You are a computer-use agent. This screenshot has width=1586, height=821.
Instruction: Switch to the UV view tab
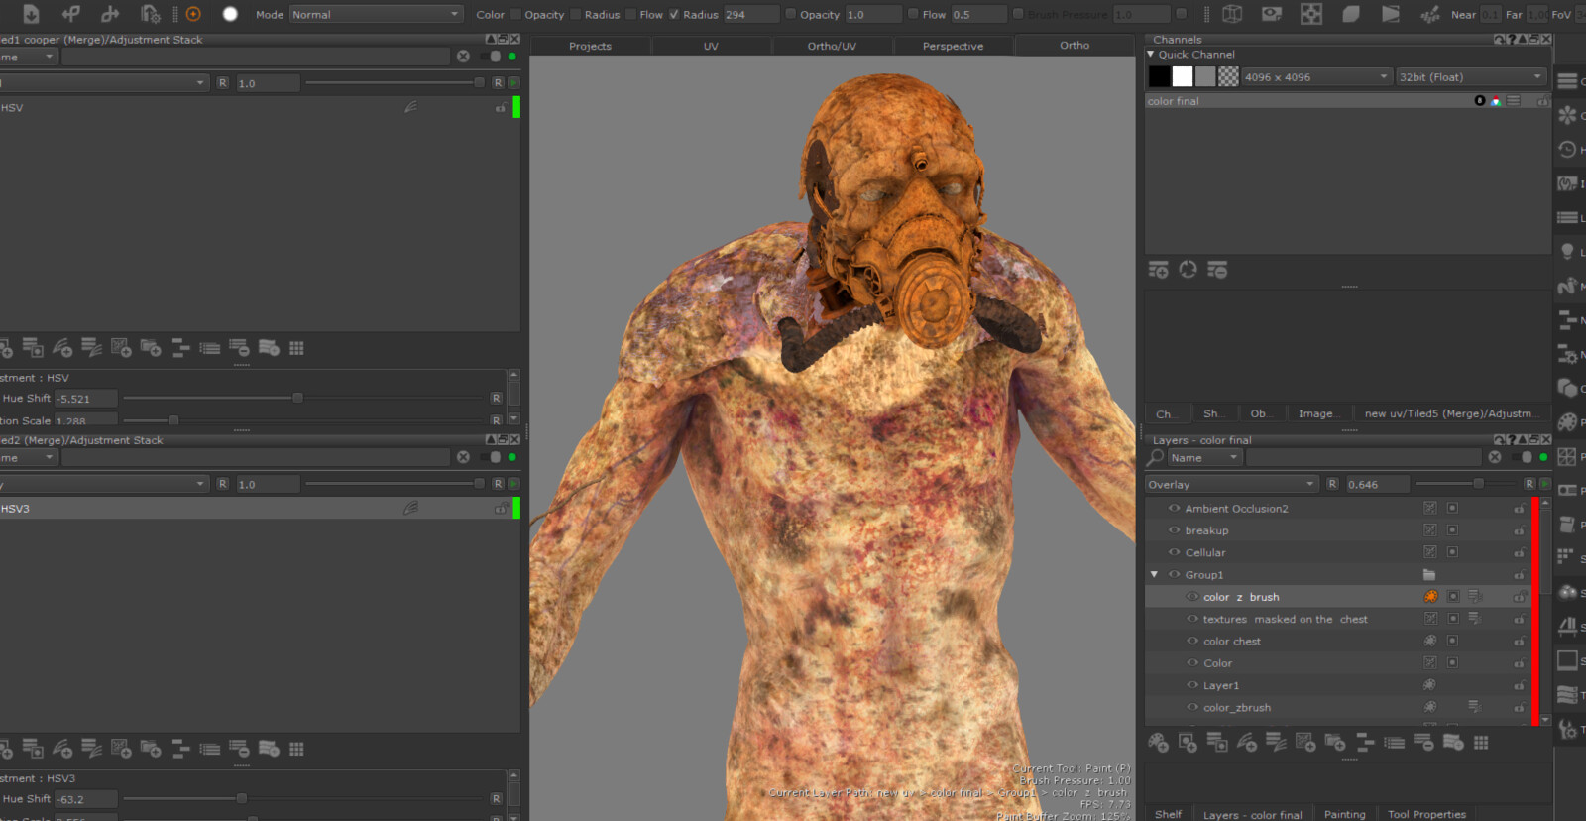[x=711, y=46]
